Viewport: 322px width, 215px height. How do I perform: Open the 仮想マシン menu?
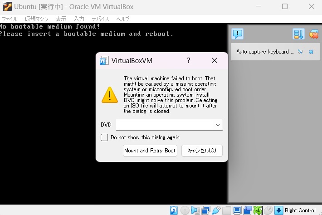(x=35, y=19)
